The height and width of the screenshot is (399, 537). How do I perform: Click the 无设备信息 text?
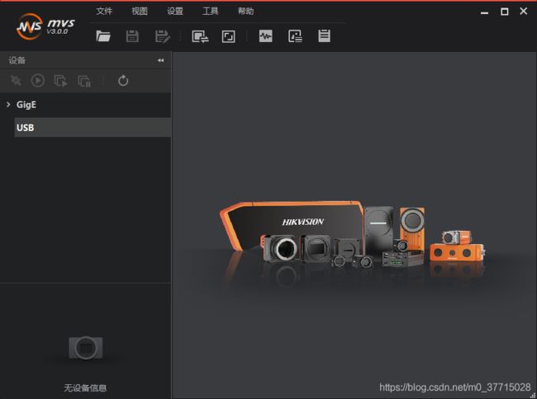[x=85, y=387]
